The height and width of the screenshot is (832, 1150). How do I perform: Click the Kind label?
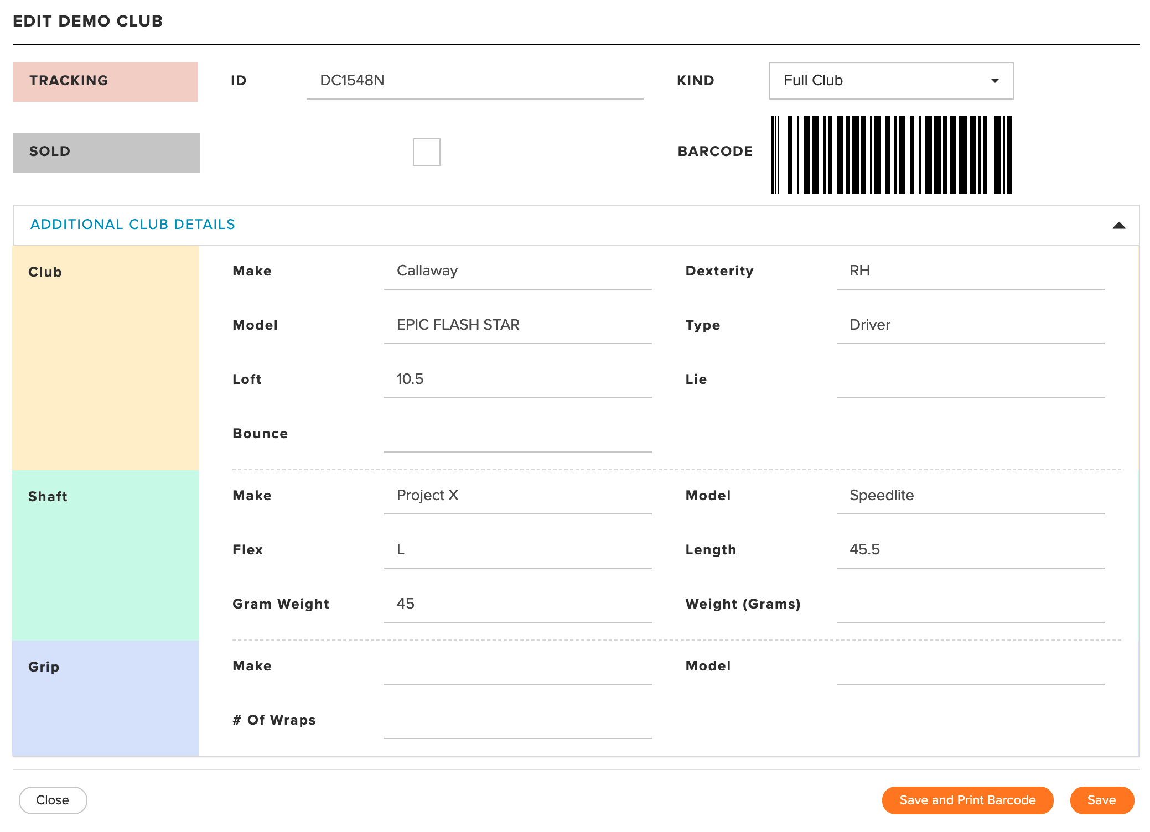tap(696, 81)
